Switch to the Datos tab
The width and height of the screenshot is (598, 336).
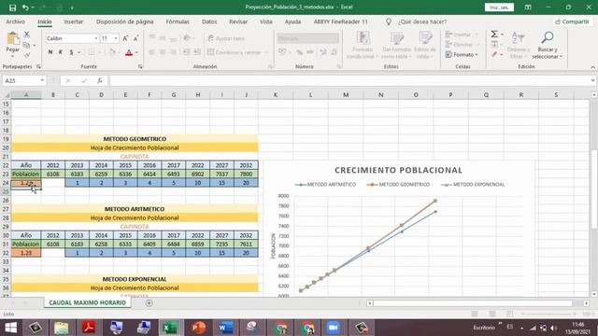(209, 21)
